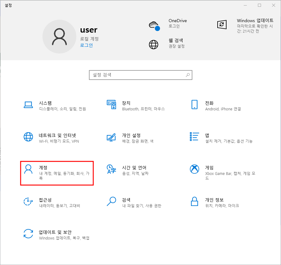Click the OneDrive cloud icon
The height and width of the screenshot is (265, 281).
click(154, 26)
